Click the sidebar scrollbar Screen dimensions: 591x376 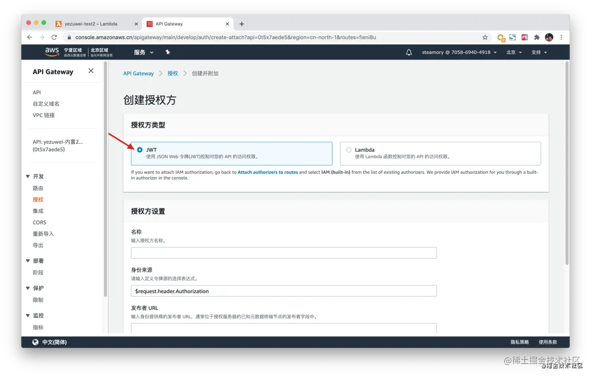pyautogui.click(x=105, y=179)
